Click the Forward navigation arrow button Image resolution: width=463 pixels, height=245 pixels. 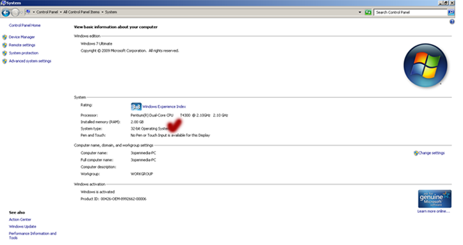pos(15,12)
